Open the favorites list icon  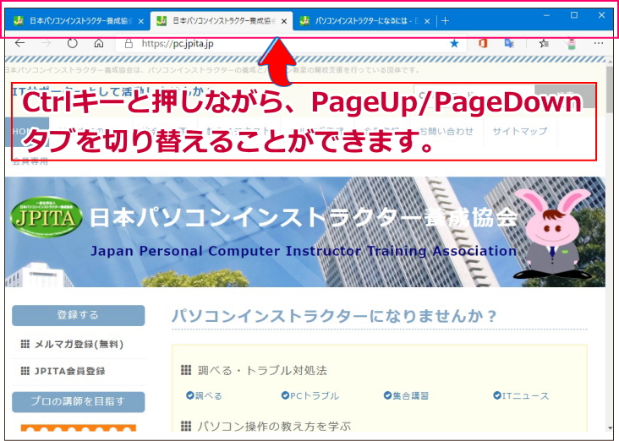pyautogui.click(x=544, y=43)
